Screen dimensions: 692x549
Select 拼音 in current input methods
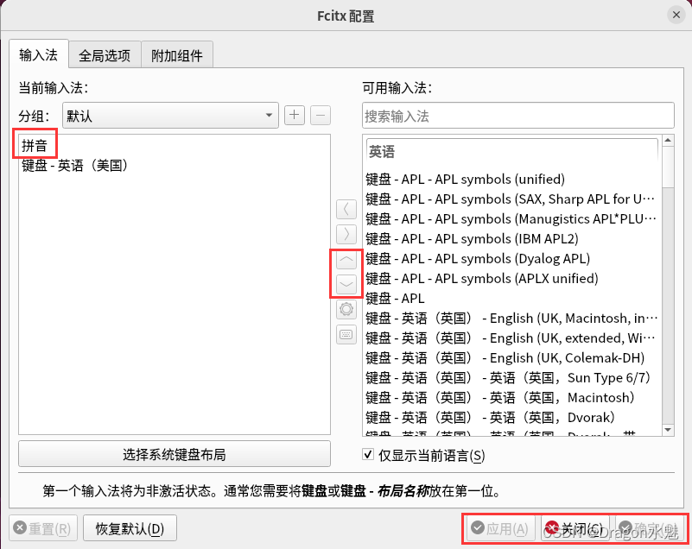175,145
